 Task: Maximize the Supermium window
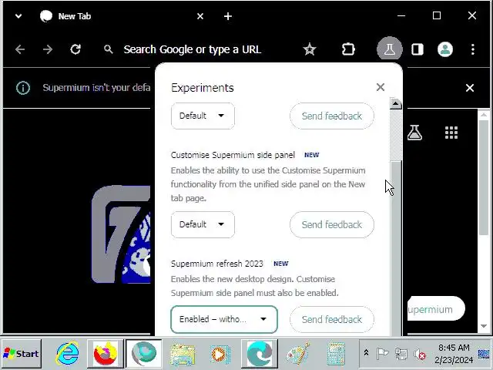437,15
